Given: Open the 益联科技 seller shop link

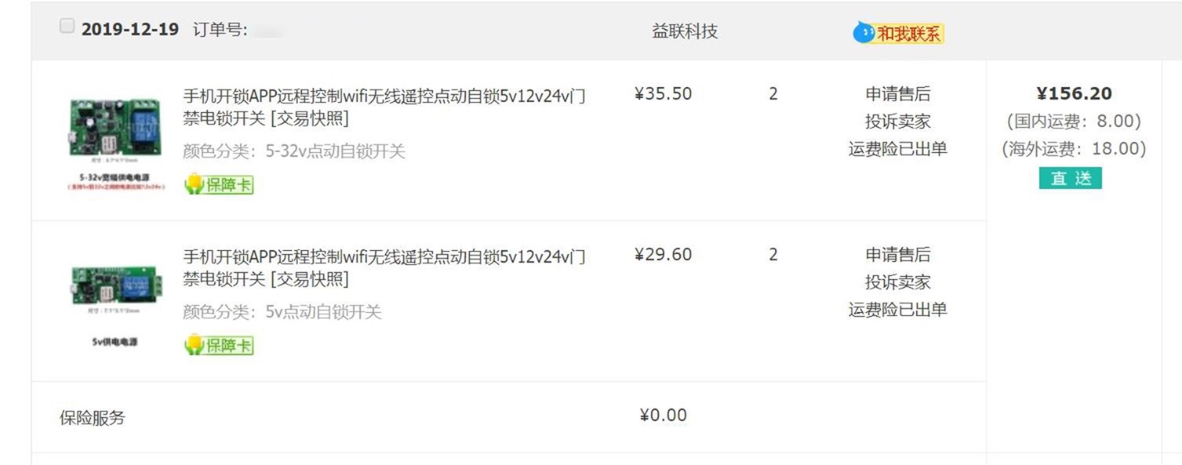Looking at the screenshot, I should pyautogui.click(x=685, y=31).
